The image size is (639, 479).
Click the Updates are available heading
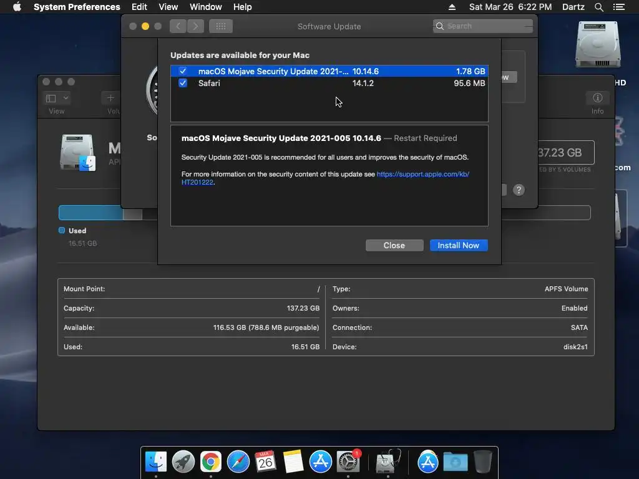coord(240,55)
